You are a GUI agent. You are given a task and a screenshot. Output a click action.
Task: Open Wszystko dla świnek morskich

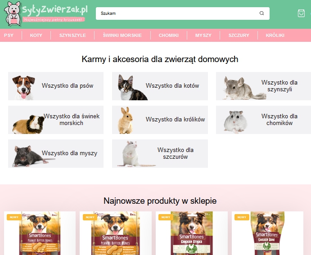(x=72, y=120)
